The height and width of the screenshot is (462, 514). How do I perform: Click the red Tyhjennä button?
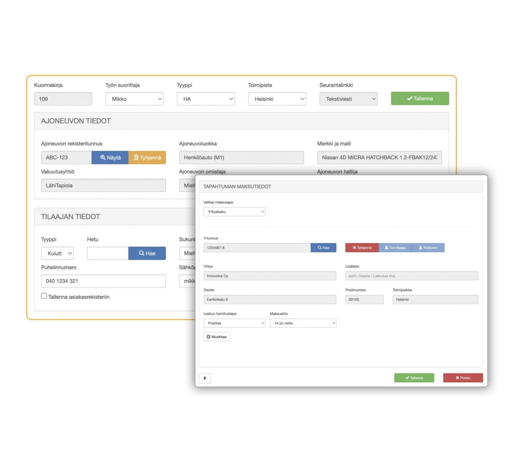coord(362,248)
